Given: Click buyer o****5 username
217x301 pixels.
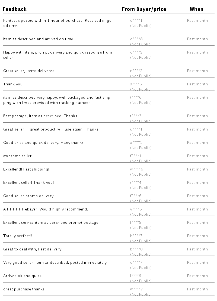Looking at the screenshot, I should [x=136, y=52].
